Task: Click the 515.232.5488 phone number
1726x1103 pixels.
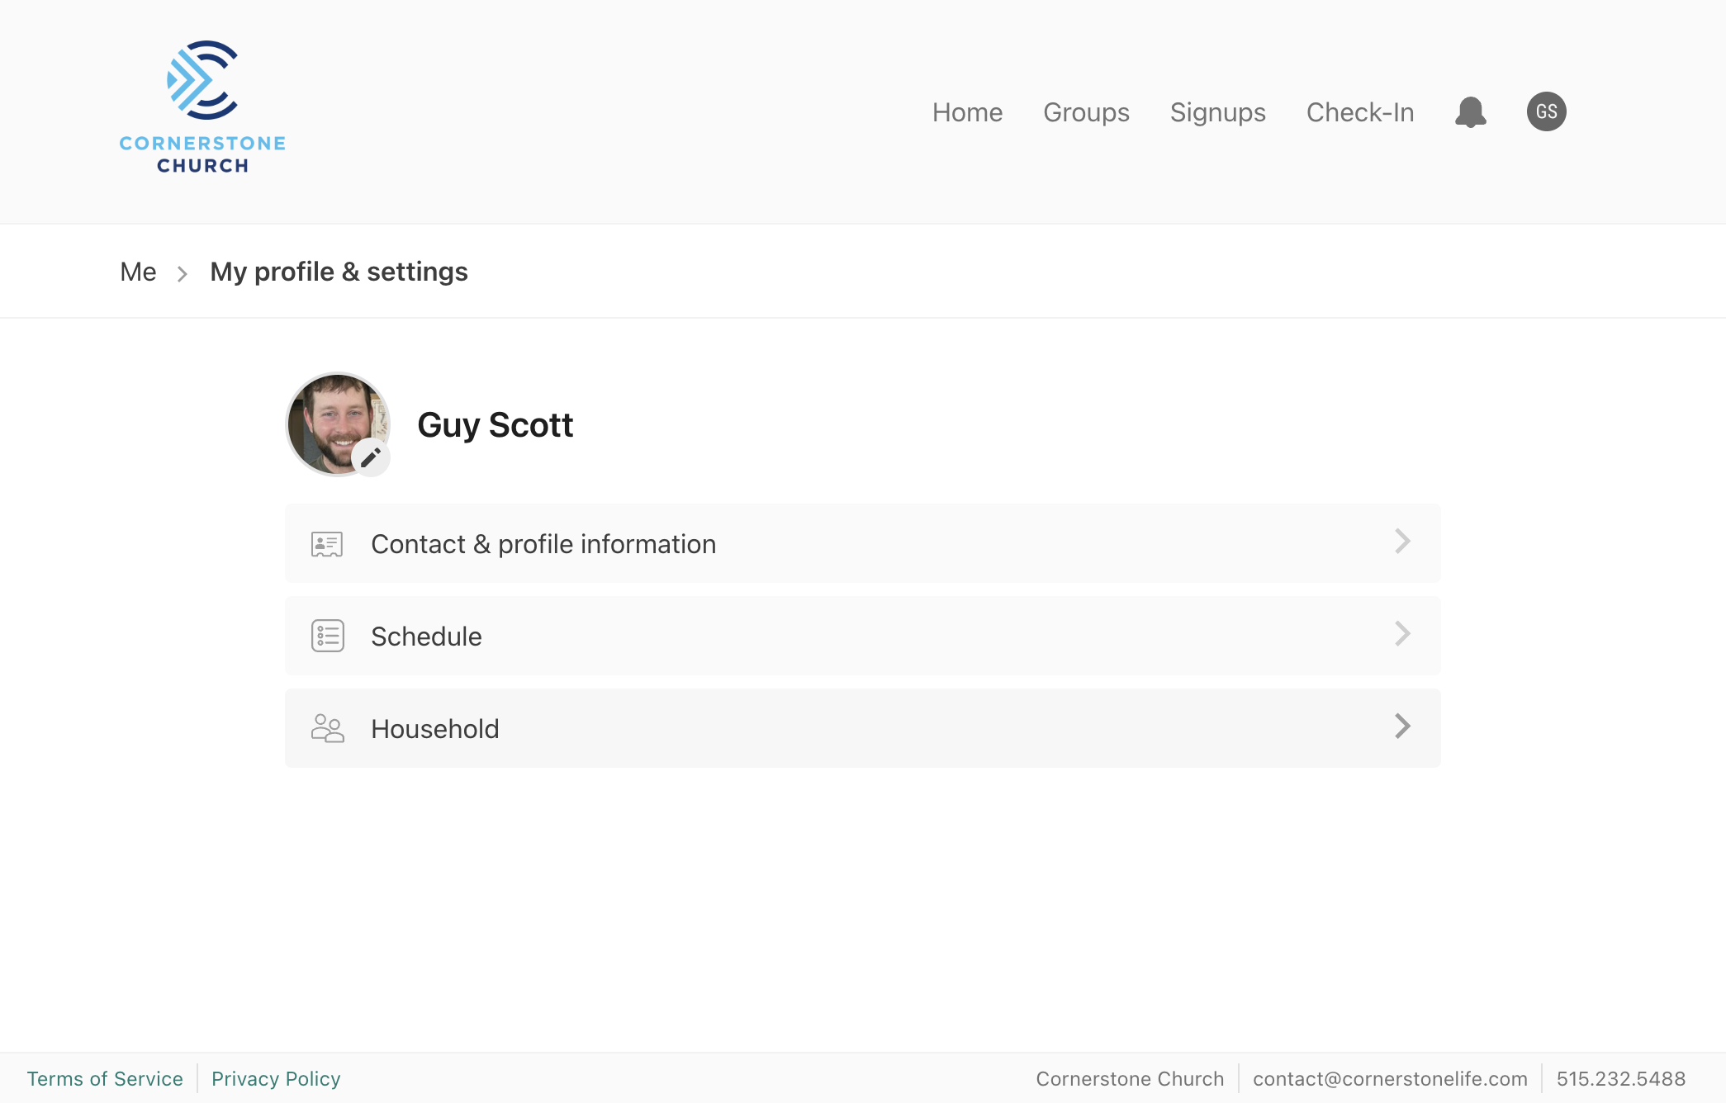Action: [1620, 1079]
